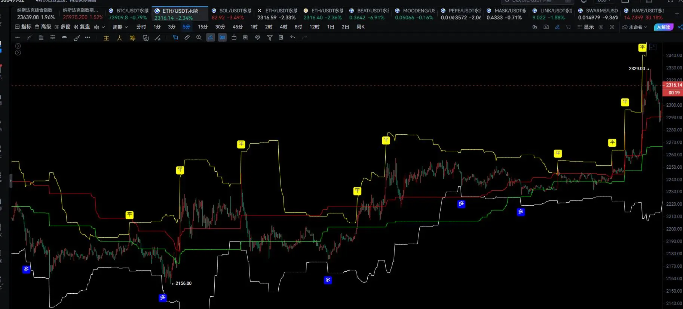Switch to BTC/USDT永续 tab
The width and height of the screenshot is (683, 309).
128,14
